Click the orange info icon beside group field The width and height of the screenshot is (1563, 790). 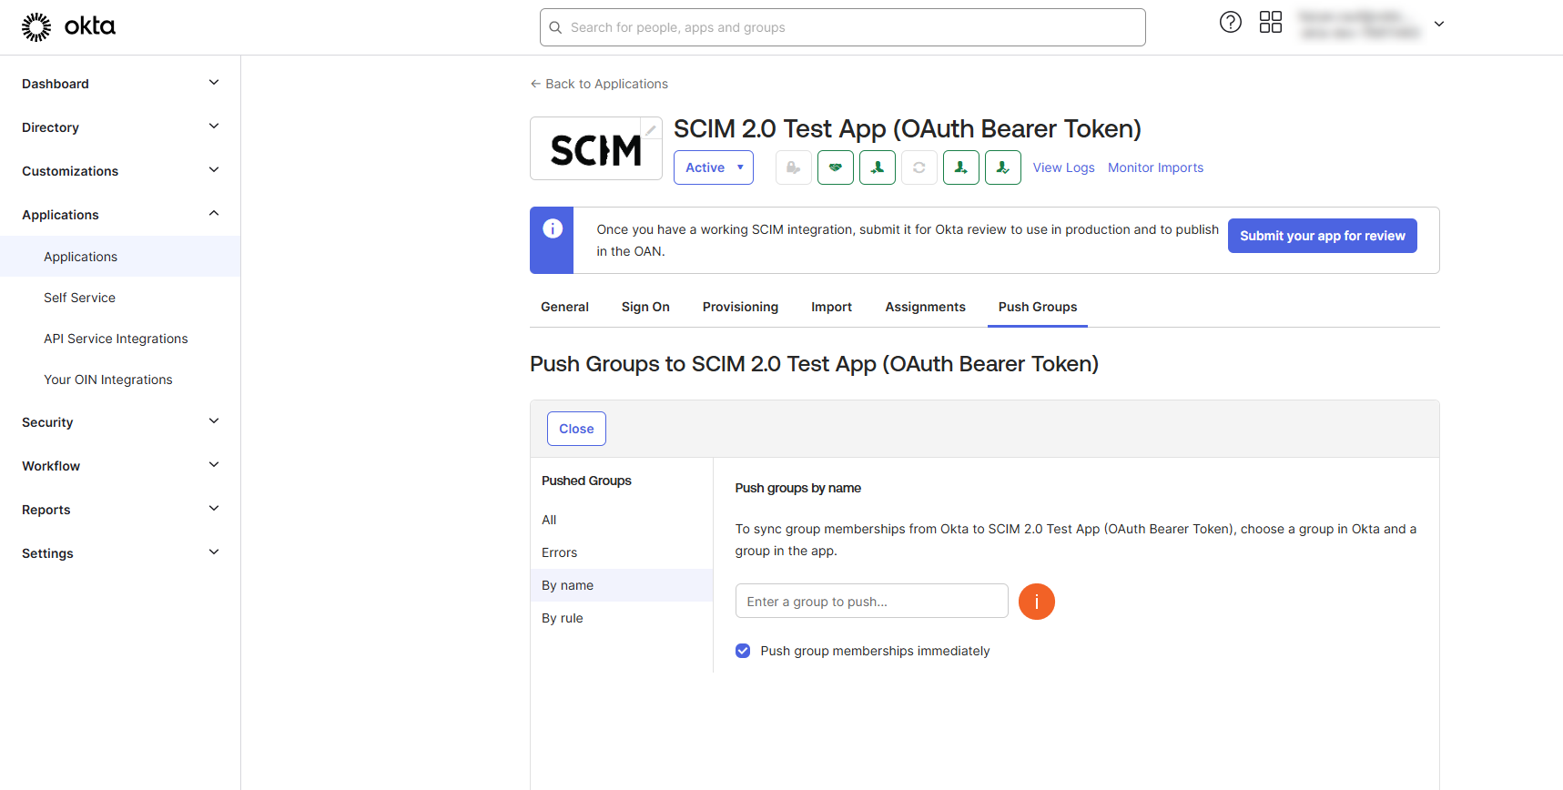1036,602
